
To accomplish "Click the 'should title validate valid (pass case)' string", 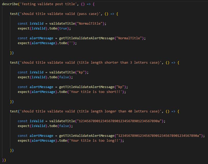I will tap(60, 14).
